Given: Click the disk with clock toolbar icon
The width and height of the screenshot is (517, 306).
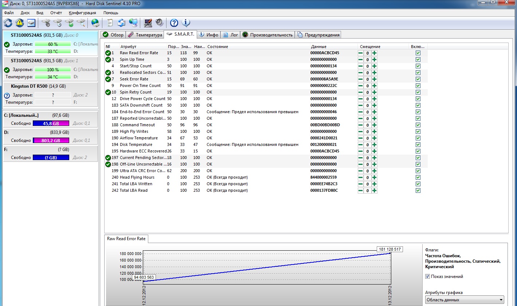Looking at the screenshot, I should pyautogui.click(x=58, y=23).
